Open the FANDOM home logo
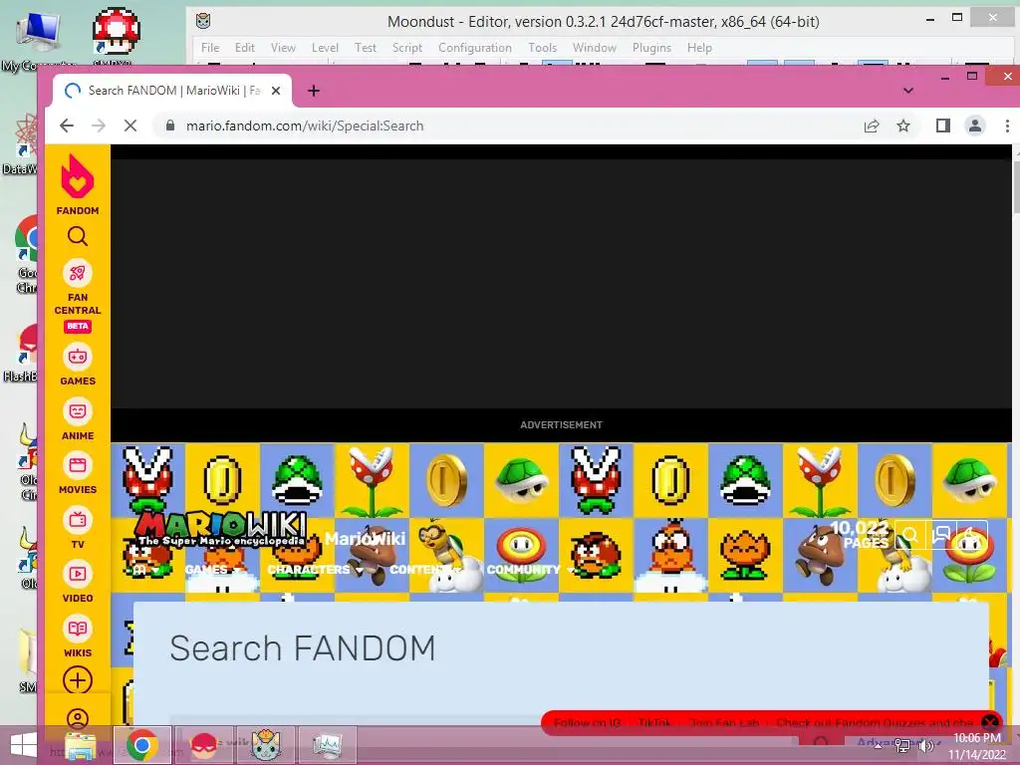The image size is (1020, 765). click(78, 184)
